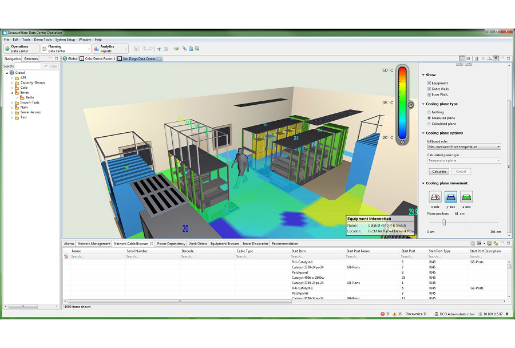Switch to the Power Dependency tab
Viewport: 515px width, 348px height.
(x=171, y=243)
